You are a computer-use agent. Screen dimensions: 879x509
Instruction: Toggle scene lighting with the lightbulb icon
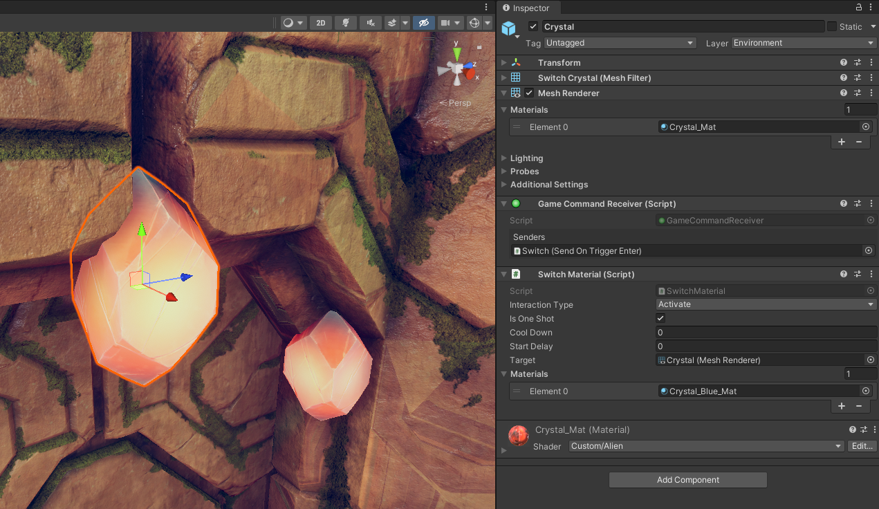pos(346,23)
